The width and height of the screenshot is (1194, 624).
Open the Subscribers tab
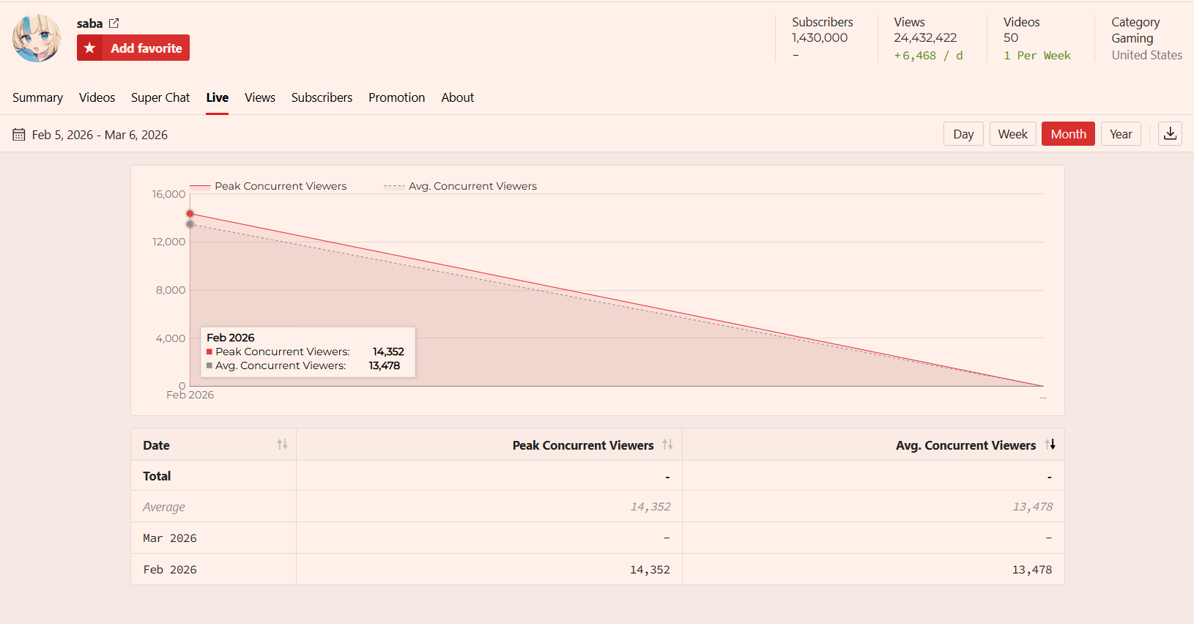tap(322, 97)
